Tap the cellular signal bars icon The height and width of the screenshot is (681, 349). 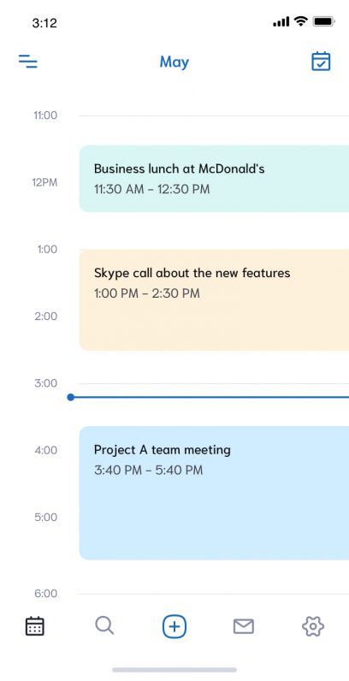[x=281, y=21]
